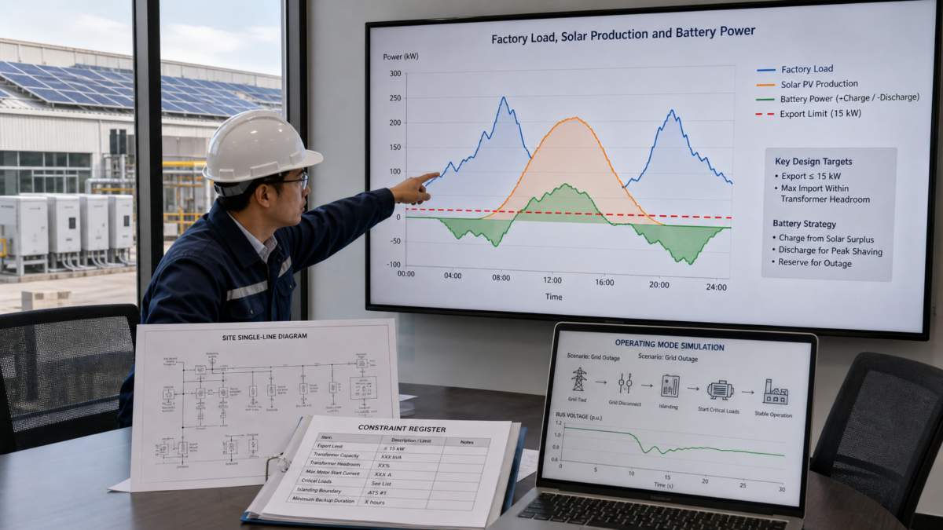Click the Time (s) axis label on laptop
Viewport: 943px width, 530px height.
pyautogui.click(x=664, y=484)
